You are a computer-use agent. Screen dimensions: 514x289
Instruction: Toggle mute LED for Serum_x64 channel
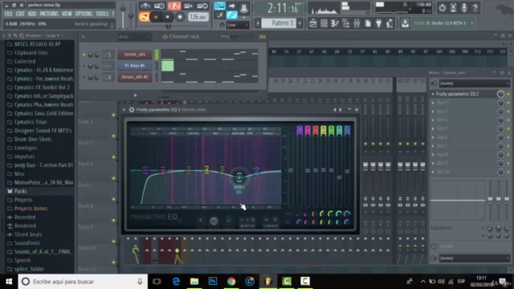tap(84, 55)
